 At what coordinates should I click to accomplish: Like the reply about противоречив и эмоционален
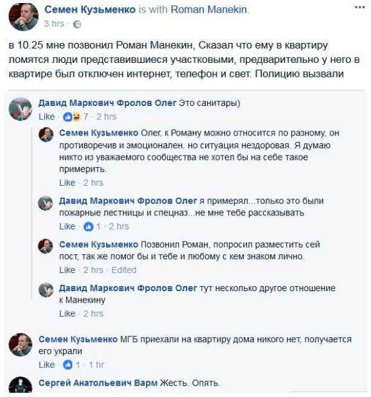(67, 183)
